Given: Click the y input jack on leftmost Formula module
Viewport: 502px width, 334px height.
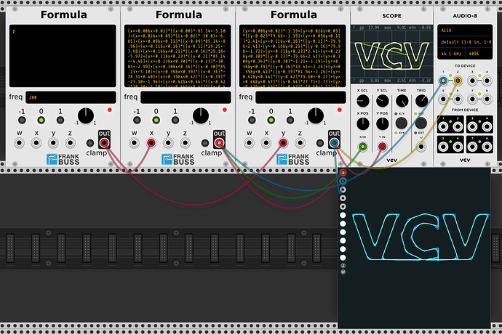Looking at the screenshot, I should click(x=53, y=143).
